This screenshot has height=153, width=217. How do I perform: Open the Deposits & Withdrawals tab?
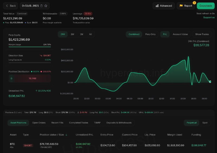[x=119, y=123]
